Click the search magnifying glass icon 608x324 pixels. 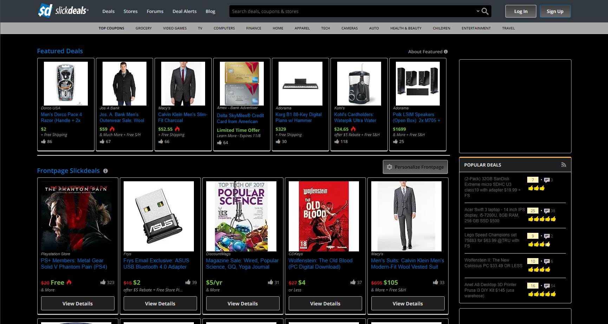click(485, 11)
